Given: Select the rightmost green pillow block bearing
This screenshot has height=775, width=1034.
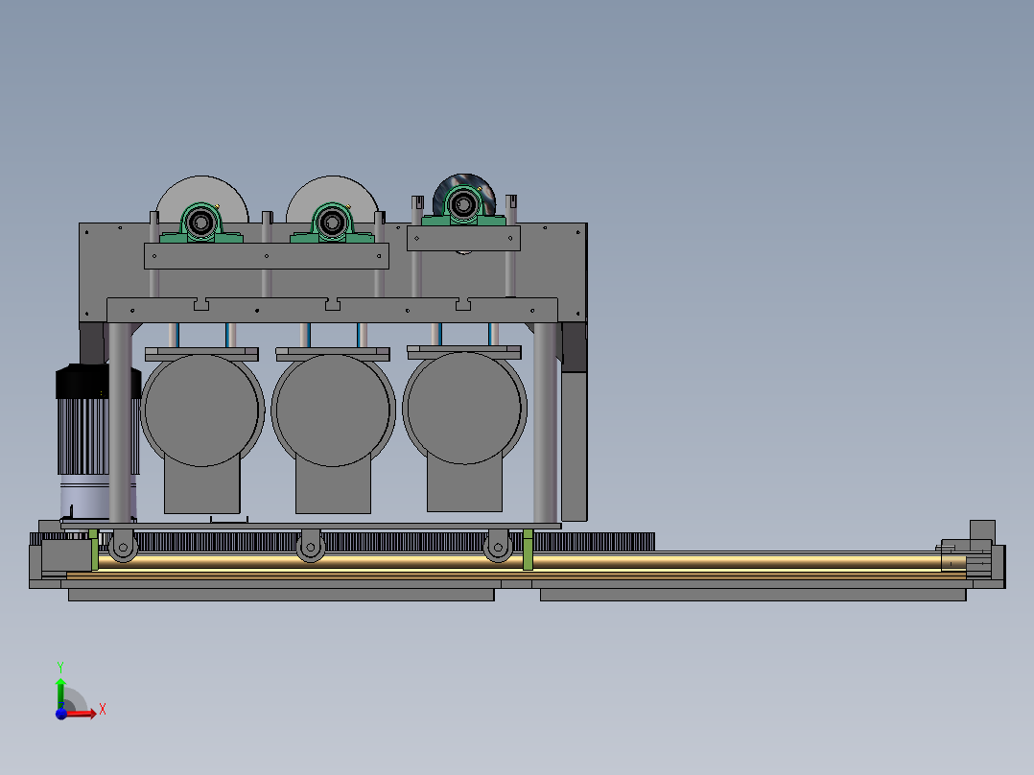Looking at the screenshot, I should point(463,205).
